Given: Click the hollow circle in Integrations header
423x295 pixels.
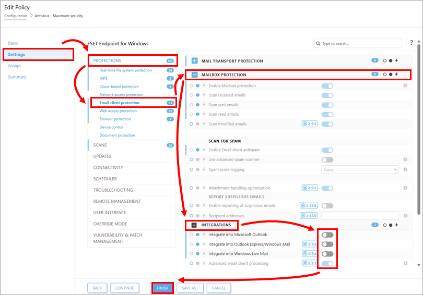Looking at the screenshot, I should click(x=385, y=225).
